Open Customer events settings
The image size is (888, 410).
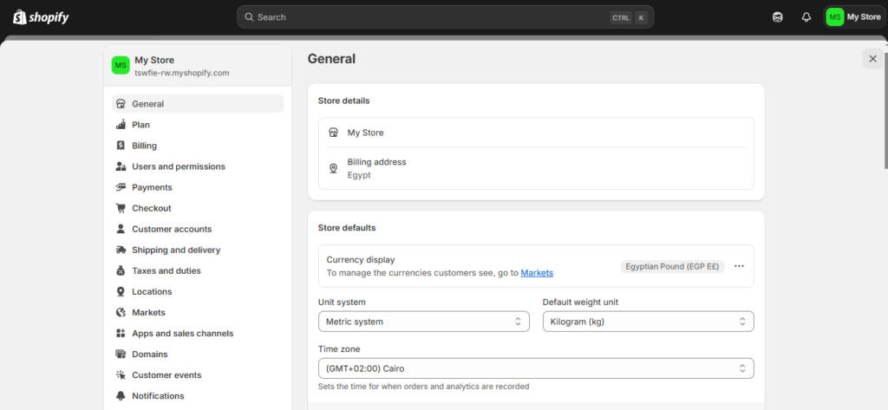pyautogui.click(x=198, y=374)
